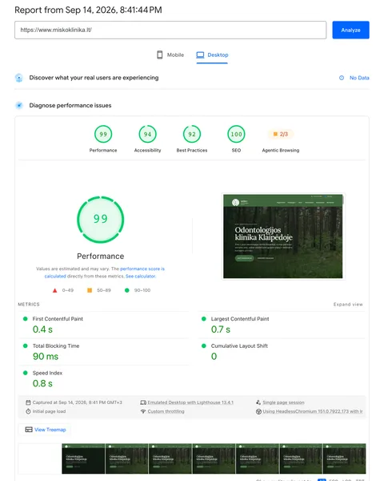Screen dimensions: 384x481
Task: Toggle 'Expand view' for metrics
Action: [348, 305]
